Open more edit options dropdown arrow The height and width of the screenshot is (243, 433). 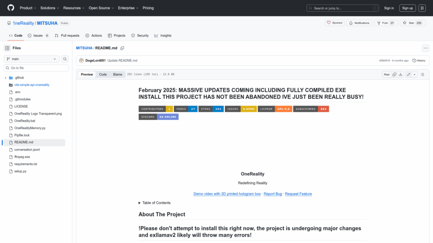point(414,74)
